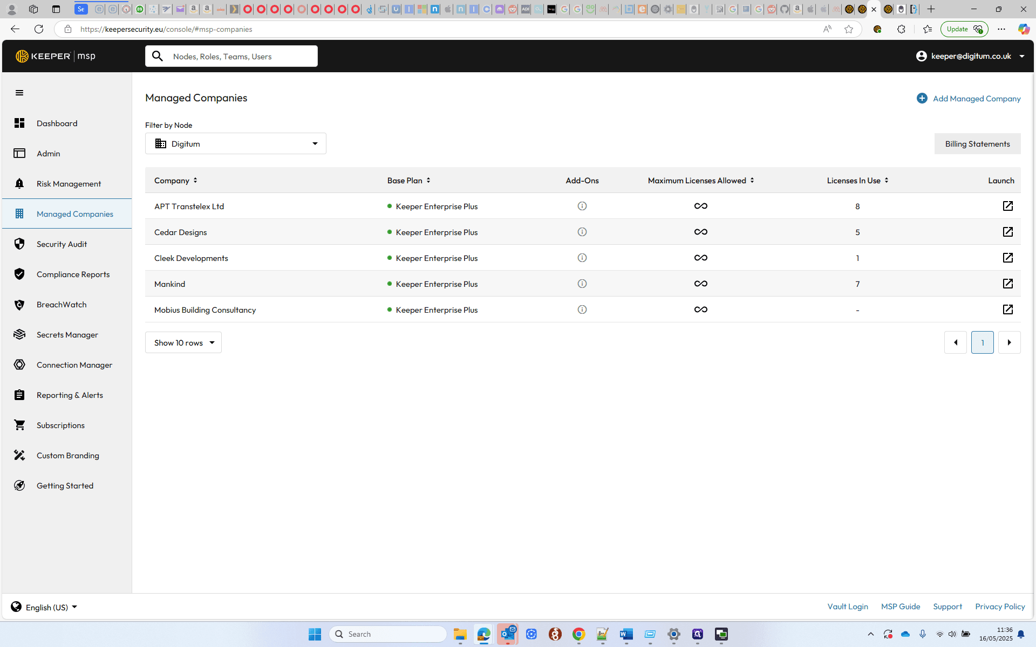Screen dimensions: 1036x647
Task: Show hidden system tray icons
Action: click(870, 634)
